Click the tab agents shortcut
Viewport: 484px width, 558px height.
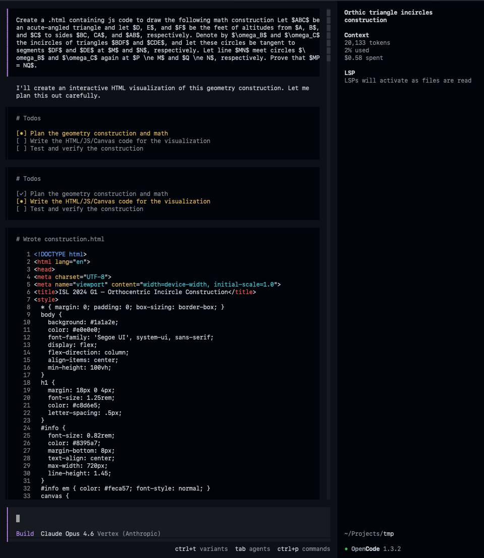click(252, 549)
